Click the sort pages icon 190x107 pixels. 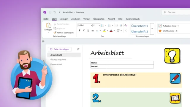click(x=78, y=49)
